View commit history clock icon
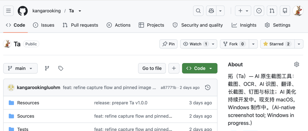The height and width of the screenshot is (131, 308). [x=208, y=88]
